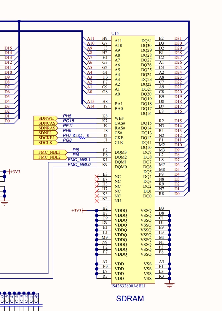The height and width of the screenshot is (311, 222).
Task: Click the FMC_NBL1 net label
Action: (x=79, y=160)
